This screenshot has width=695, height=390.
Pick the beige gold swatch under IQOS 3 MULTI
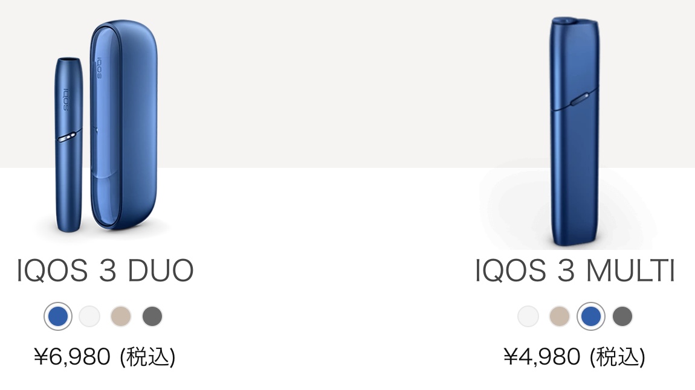560,316
